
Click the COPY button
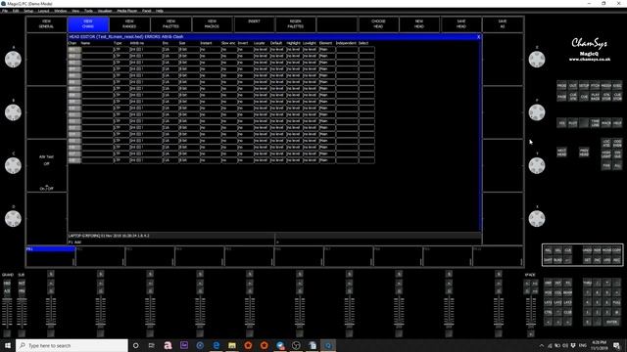pyautogui.click(x=616, y=250)
